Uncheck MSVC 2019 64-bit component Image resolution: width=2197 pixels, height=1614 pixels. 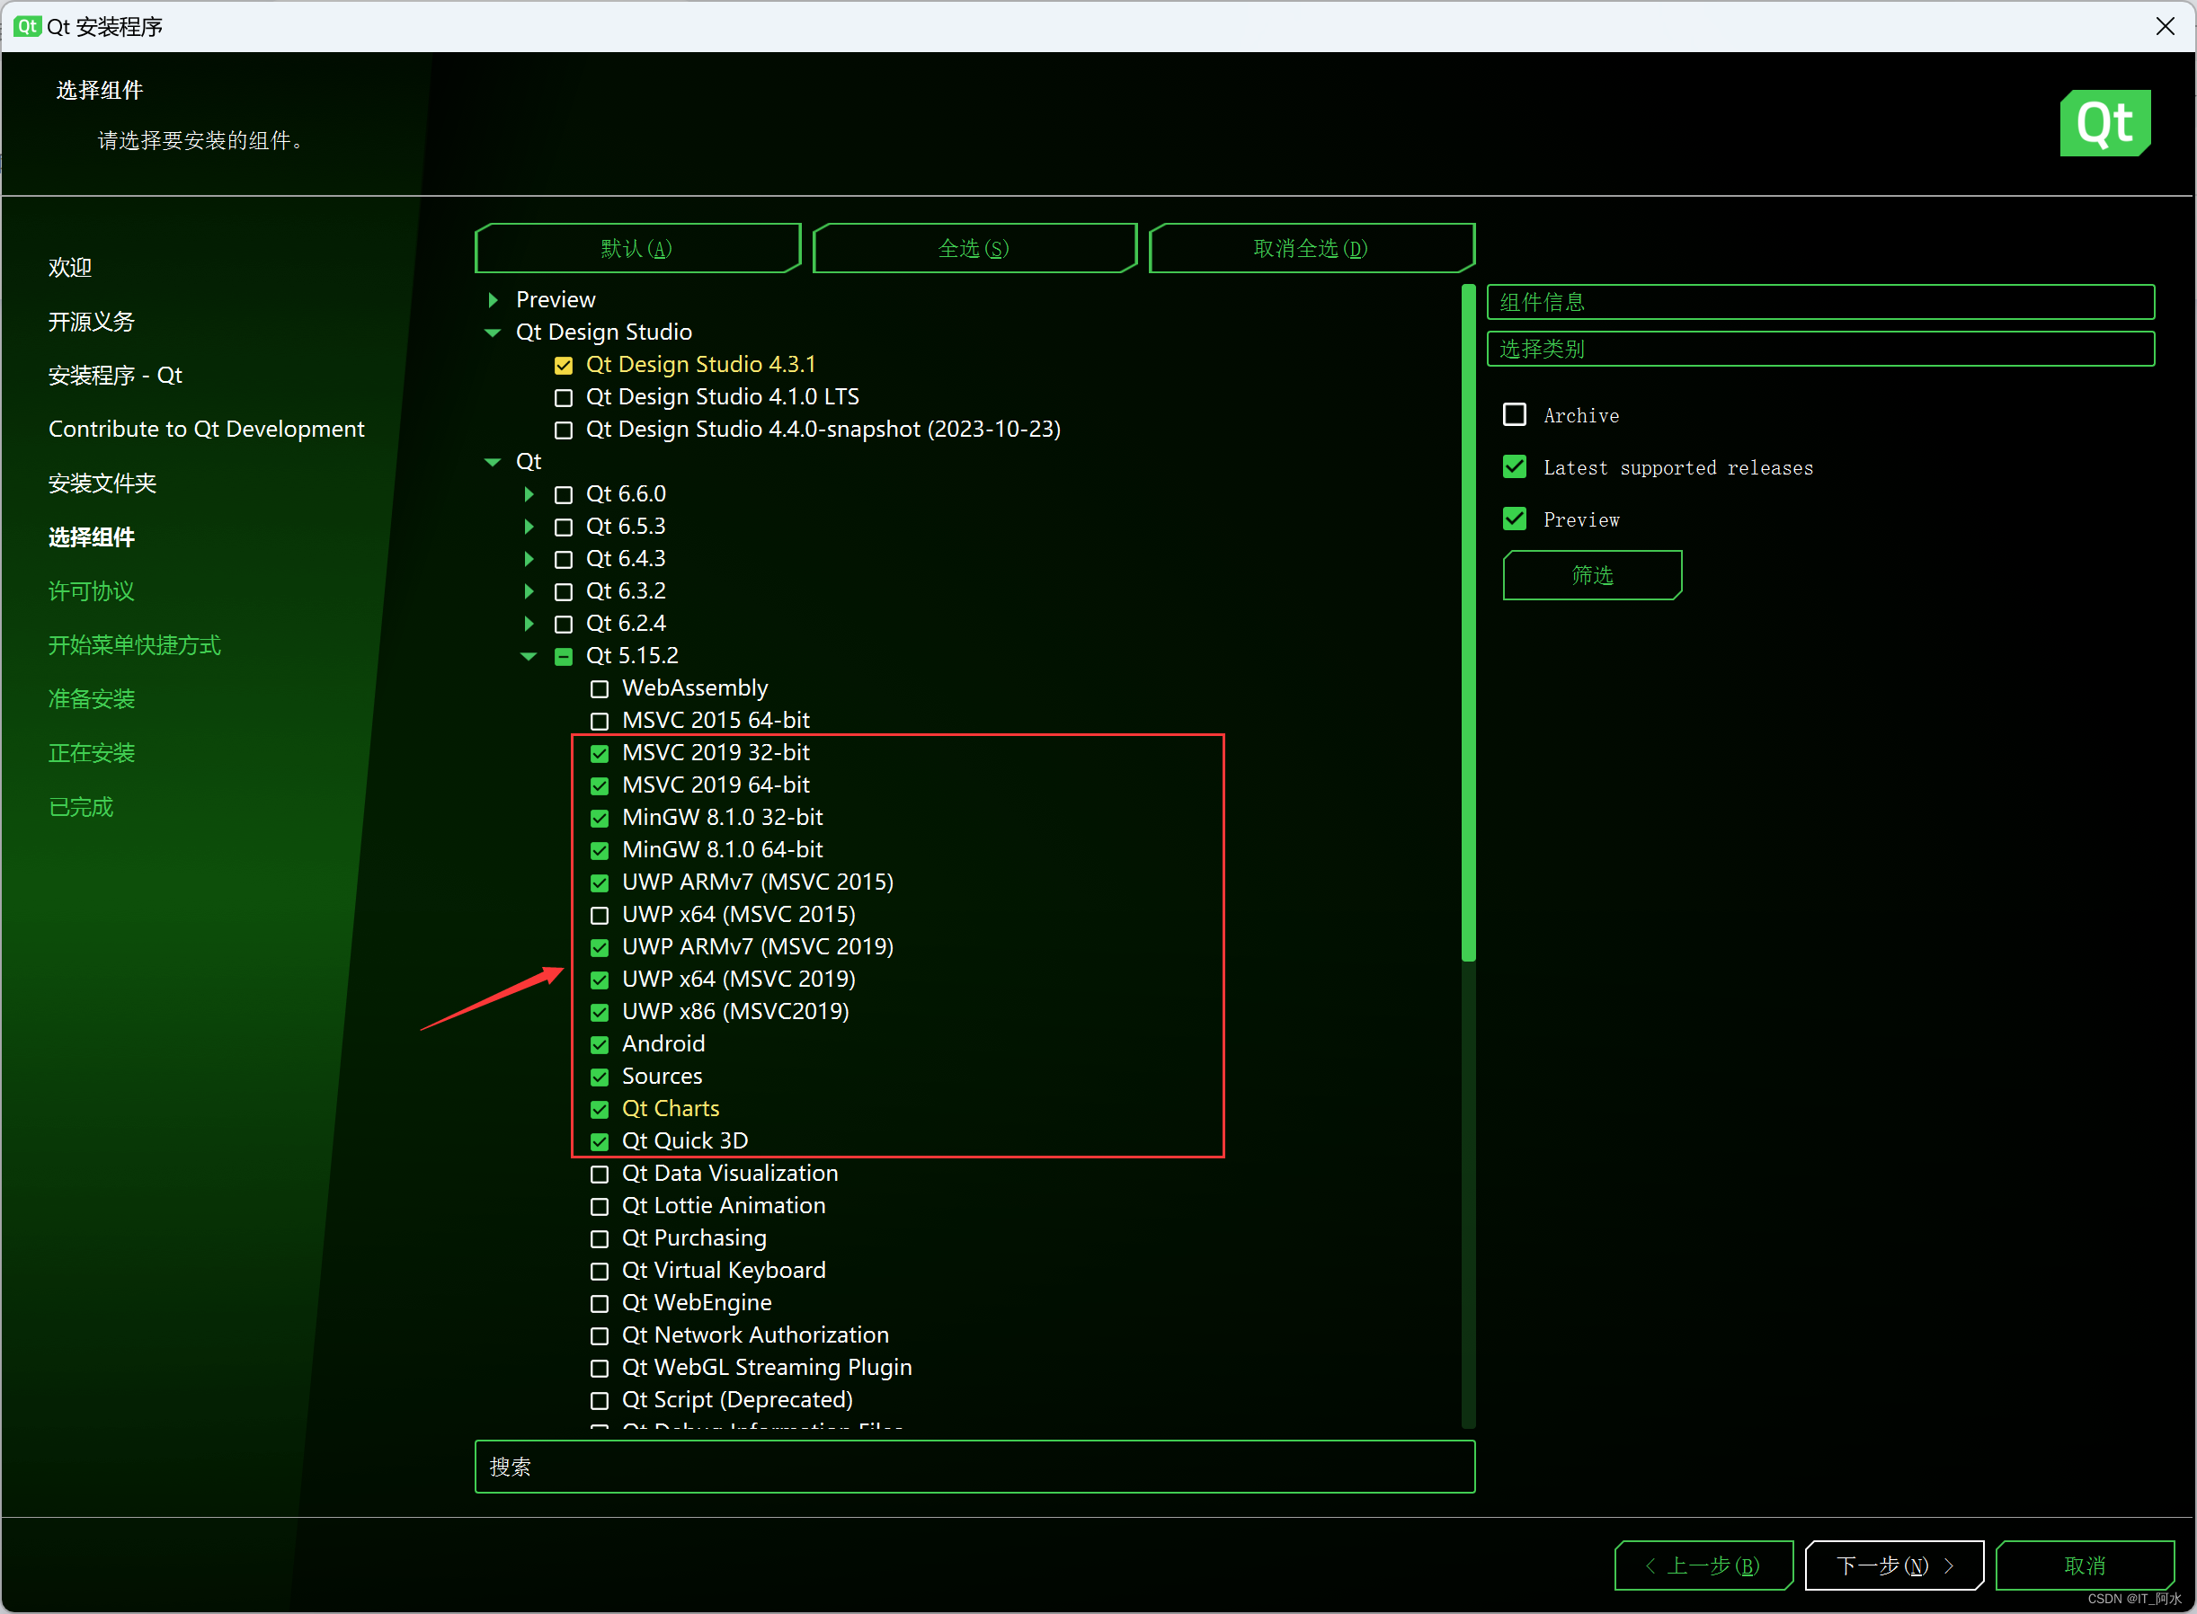click(599, 785)
